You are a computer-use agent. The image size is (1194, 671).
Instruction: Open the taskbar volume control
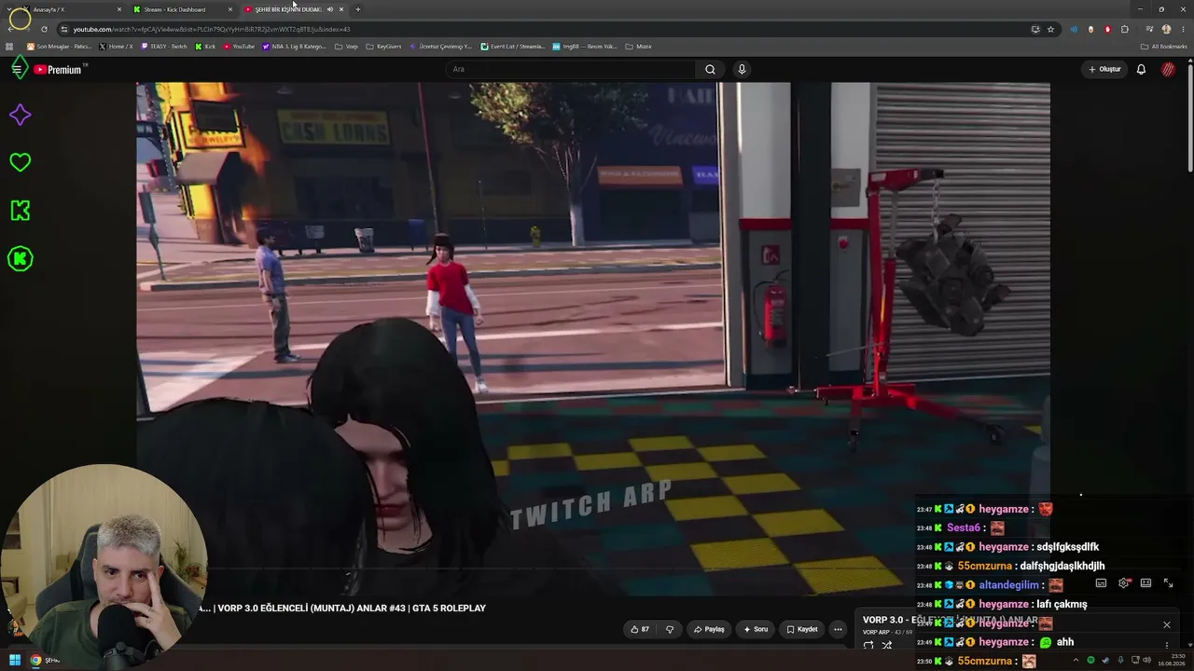click(x=1147, y=660)
